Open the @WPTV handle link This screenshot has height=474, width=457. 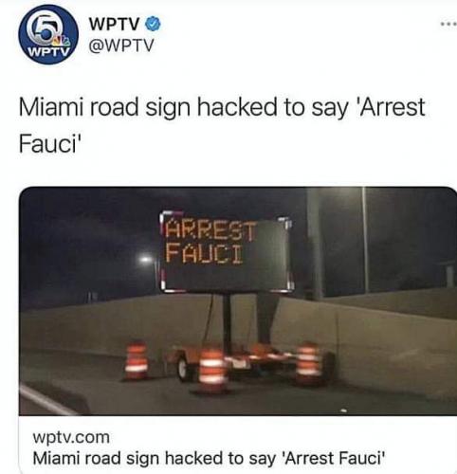point(121,46)
